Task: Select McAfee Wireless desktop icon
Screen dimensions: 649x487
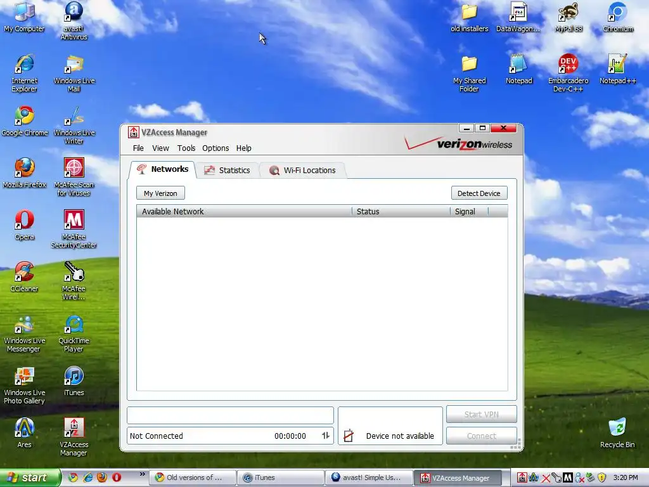Action: click(x=74, y=281)
